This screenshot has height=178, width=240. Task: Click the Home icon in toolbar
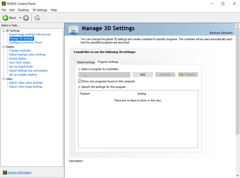(37, 18)
